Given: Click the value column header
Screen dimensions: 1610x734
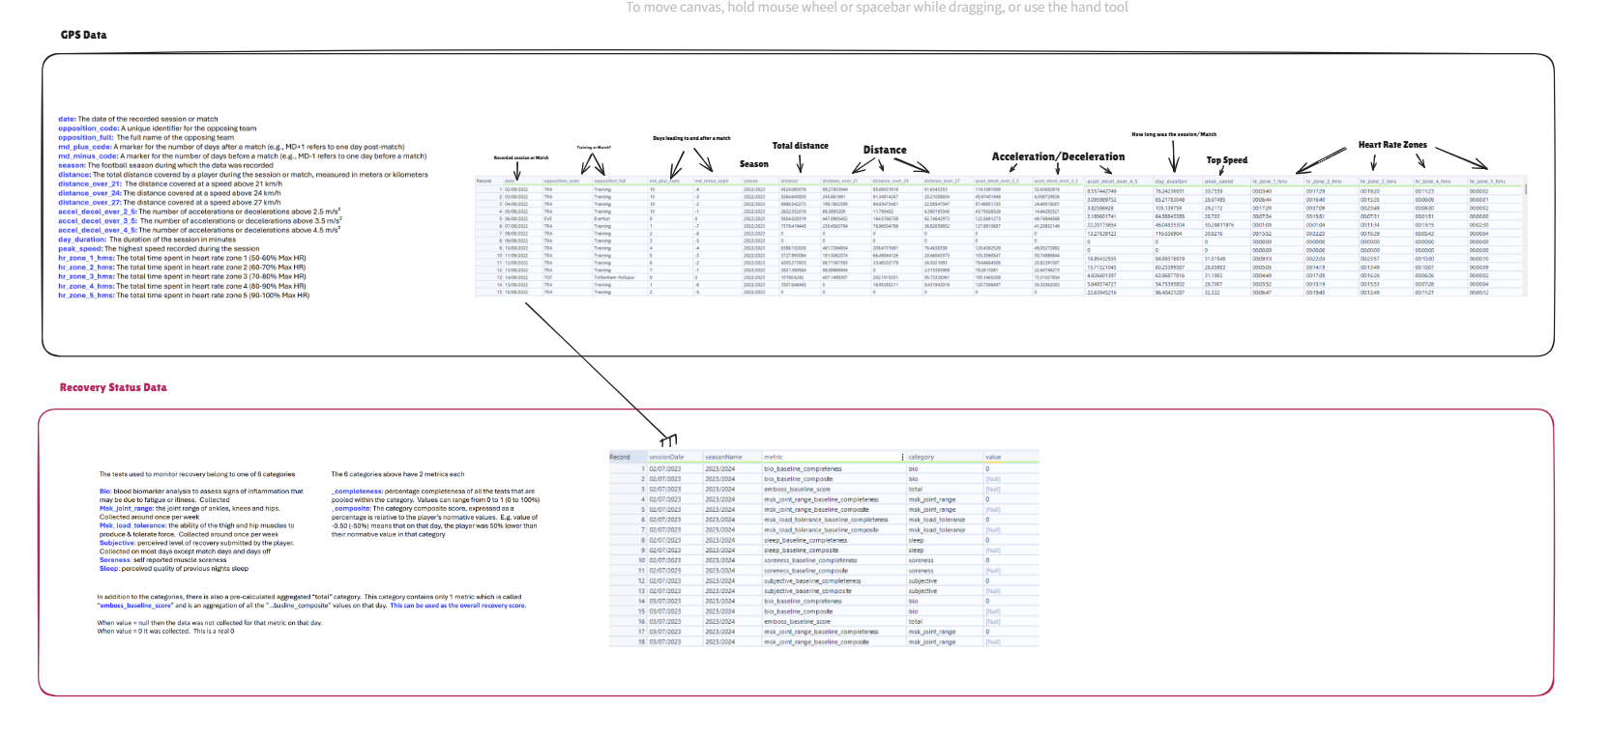Looking at the screenshot, I should tap(993, 457).
